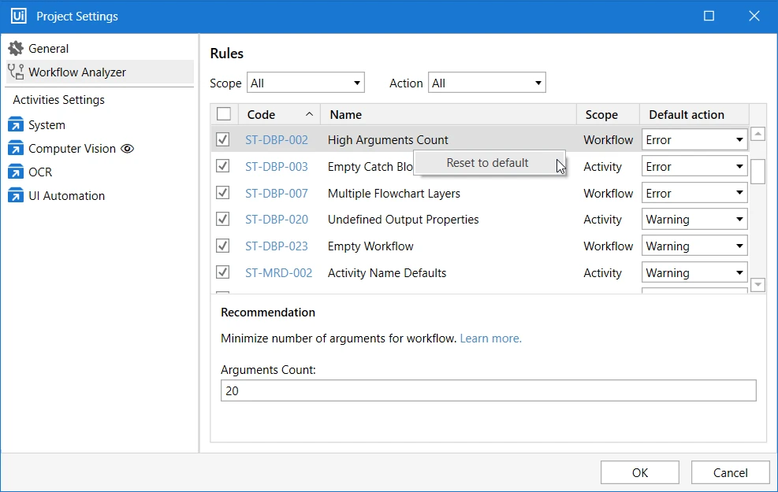
Task: Click the General gear icon
Action: [x=16, y=49]
